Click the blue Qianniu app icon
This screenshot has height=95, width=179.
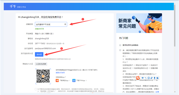click(x=74, y=80)
